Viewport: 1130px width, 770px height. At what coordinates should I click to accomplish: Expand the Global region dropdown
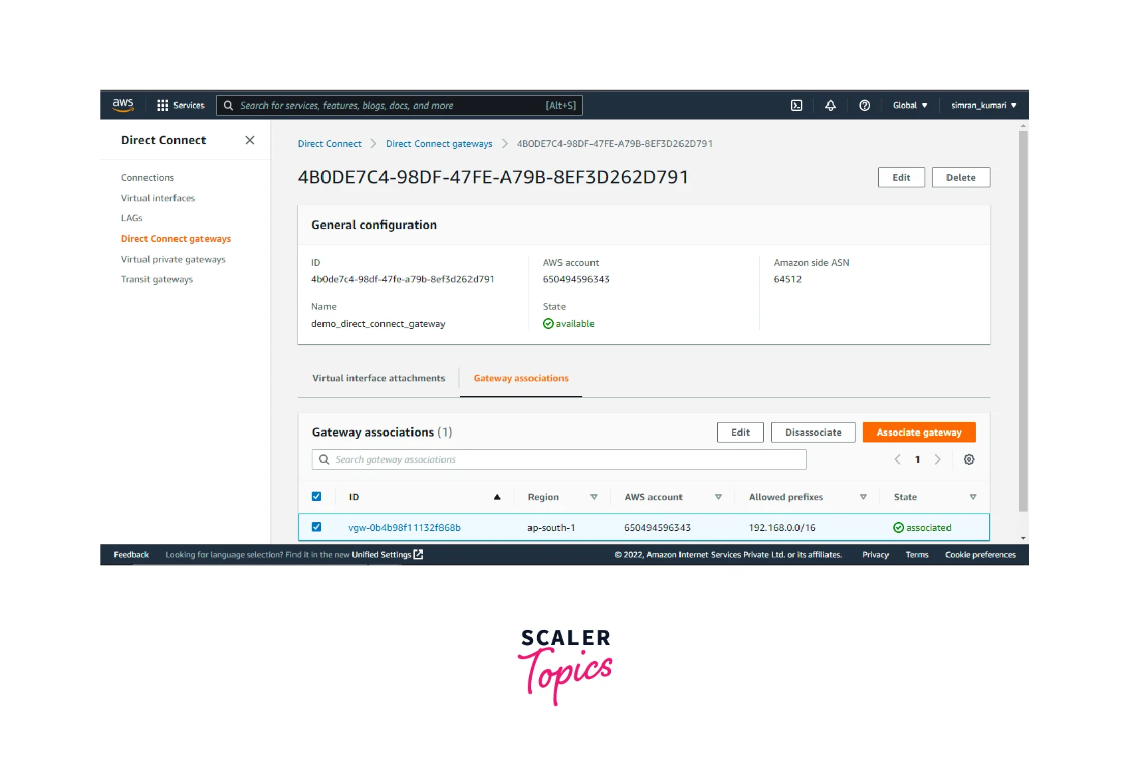[909, 106]
